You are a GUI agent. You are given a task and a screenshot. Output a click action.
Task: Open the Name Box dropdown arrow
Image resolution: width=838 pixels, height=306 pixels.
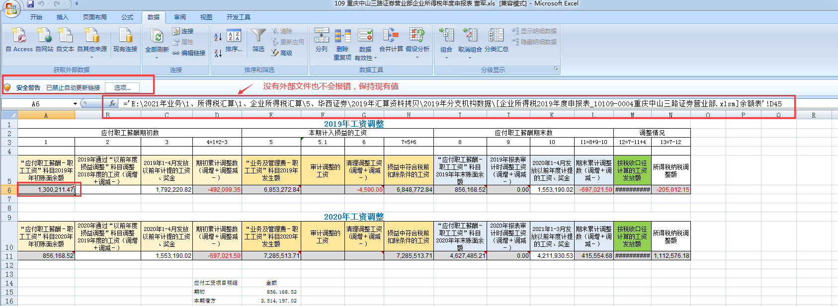(x=75, y=104)
